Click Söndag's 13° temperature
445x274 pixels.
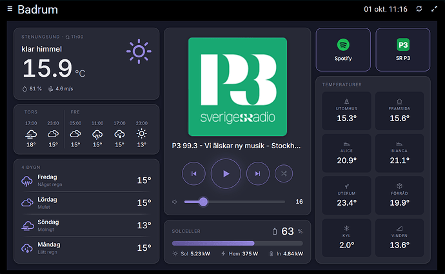click(144, 225)
